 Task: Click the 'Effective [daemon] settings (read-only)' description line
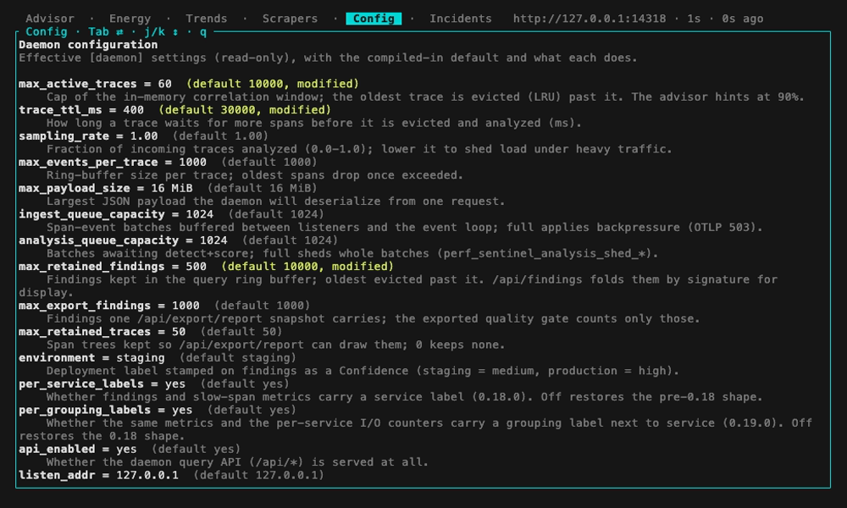pos(328,58)
